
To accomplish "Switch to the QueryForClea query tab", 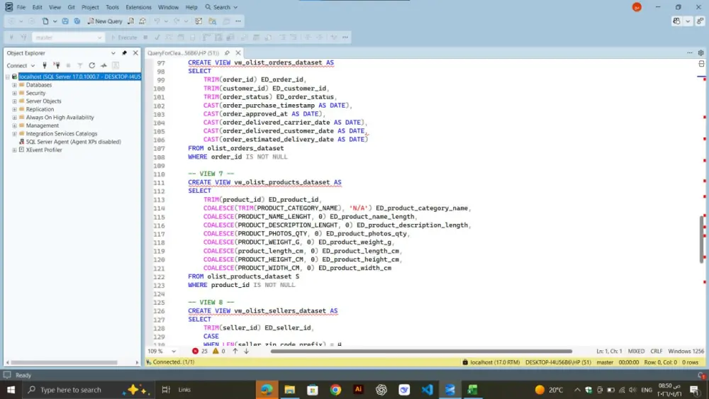I will (x=183, y=53).
